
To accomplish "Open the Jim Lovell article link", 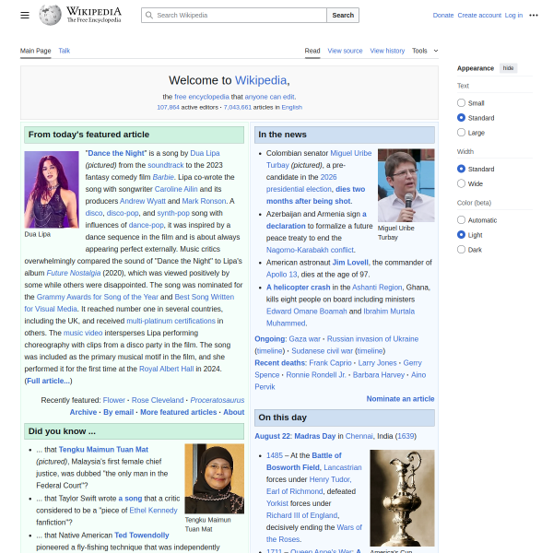I will [350, 263].
